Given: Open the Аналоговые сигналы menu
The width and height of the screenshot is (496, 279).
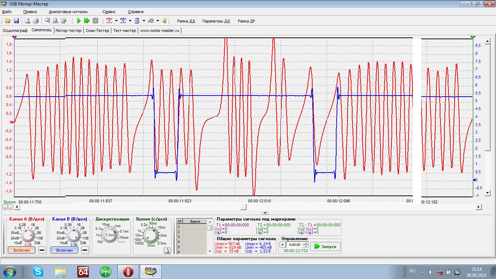Looking at the screenshot, I should pos(68,12).
